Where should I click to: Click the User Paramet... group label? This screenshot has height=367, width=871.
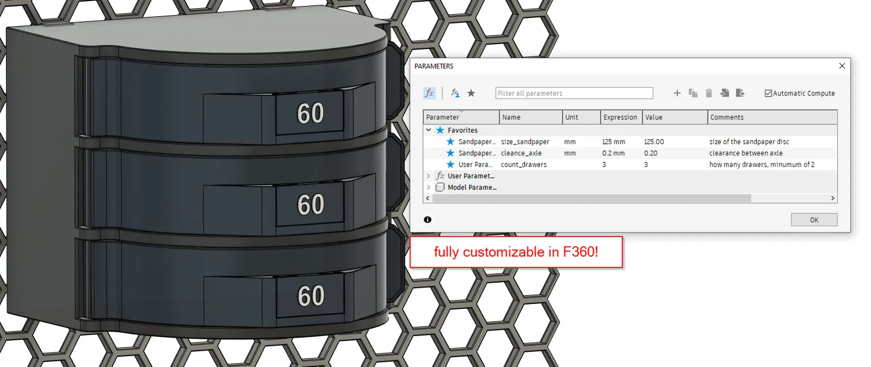pyautogui.click(x=471, y=176)
